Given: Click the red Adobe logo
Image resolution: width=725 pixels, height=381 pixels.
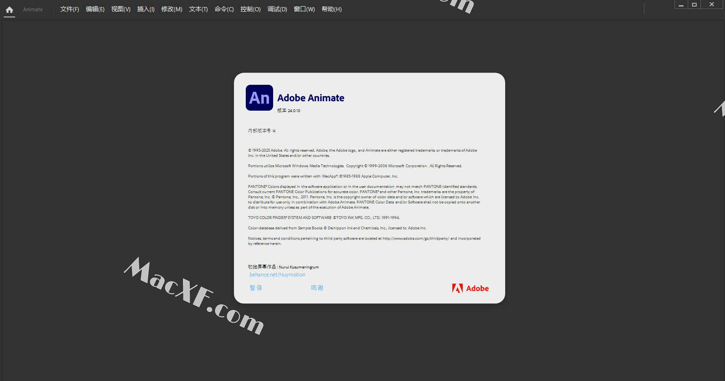Looking at the screenshot, I should pyautogui.click(x=470, y=288).
